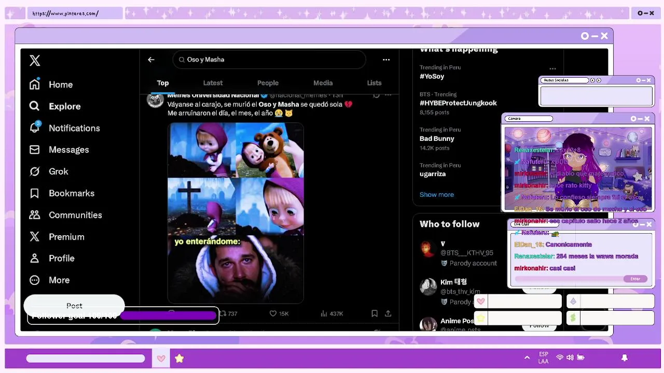Open Premium in the sidebar
Viewport: 664px width, 373px height.
pos(57,237)
